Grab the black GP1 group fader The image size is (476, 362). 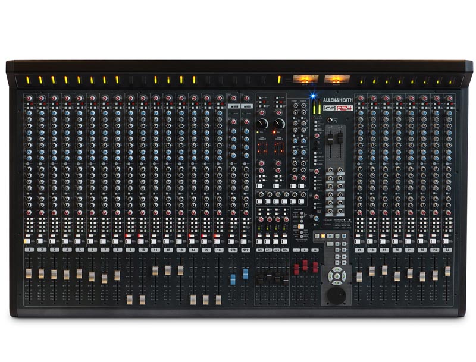click(261, 279)
